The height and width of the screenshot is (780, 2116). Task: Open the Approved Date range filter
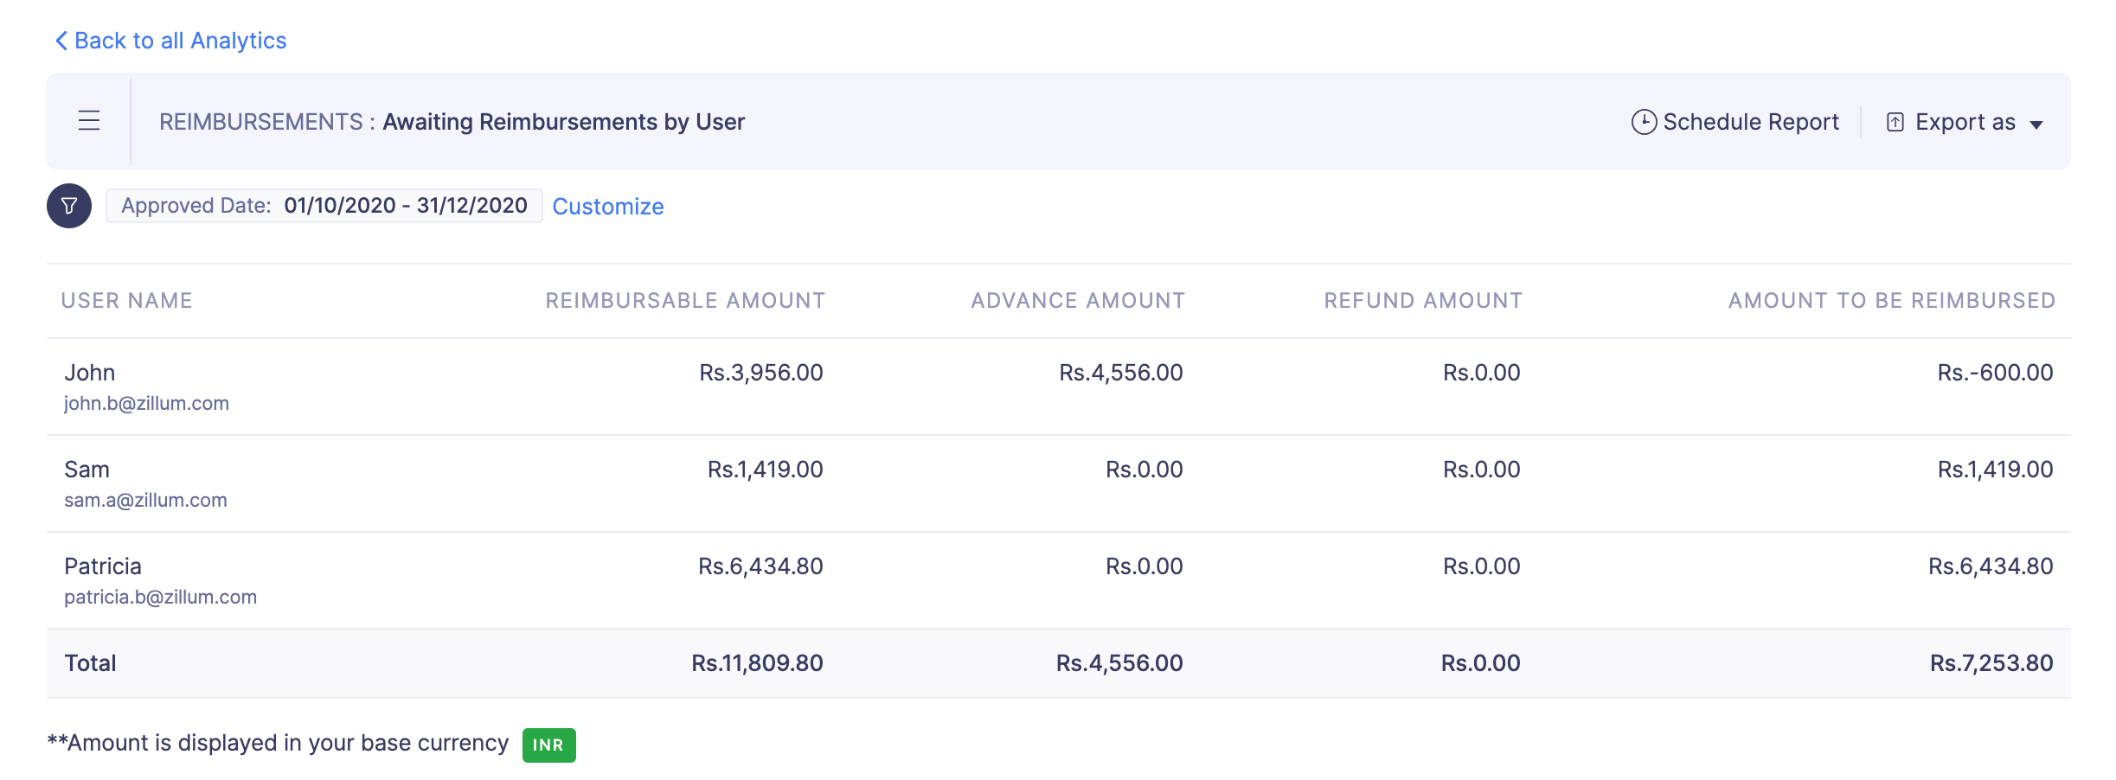tap(324, 206)
